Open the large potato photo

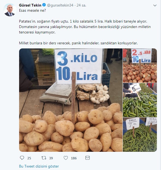click(x=71, y=100)
